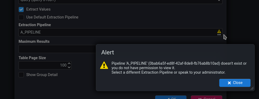Click the partially visible OK button
This screenshot has width=259, height=99.
click(171, 97)
